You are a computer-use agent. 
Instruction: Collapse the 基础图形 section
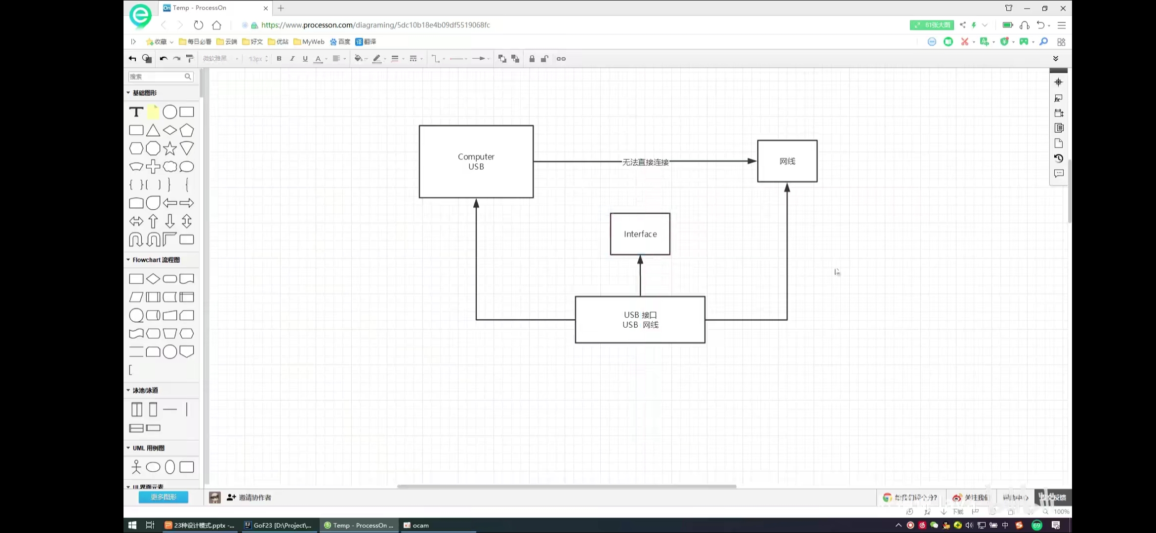[129, 92]
